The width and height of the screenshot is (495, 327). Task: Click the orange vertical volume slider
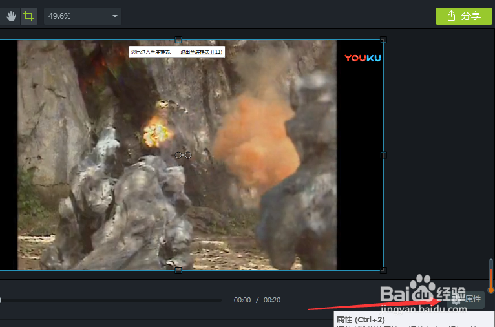point(491,276)
